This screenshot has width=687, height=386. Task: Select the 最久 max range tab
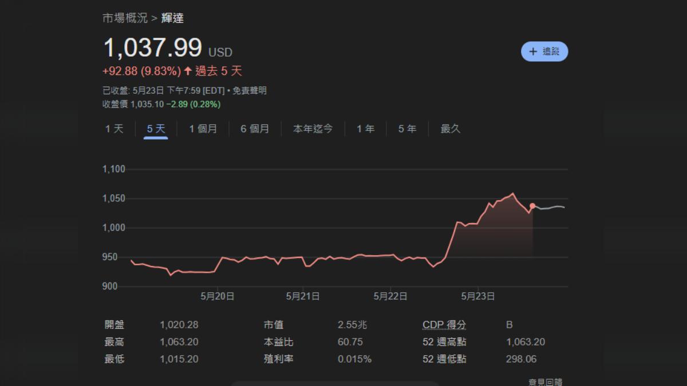pos(451,129)
